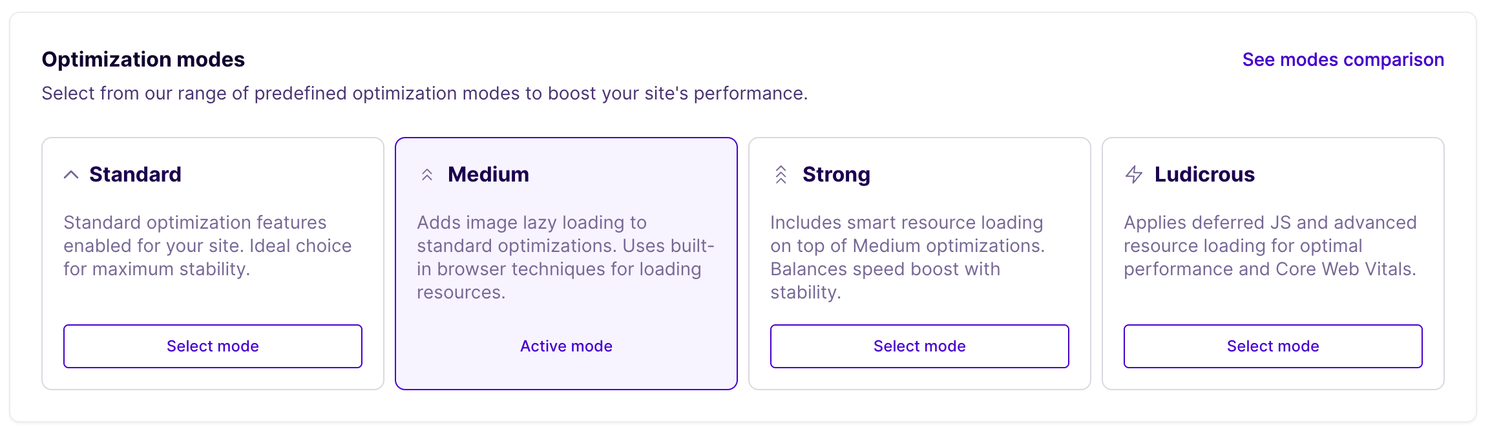
Task: Click the lightning bolt icon next to Ludicrous
Action: point(1134,174)
